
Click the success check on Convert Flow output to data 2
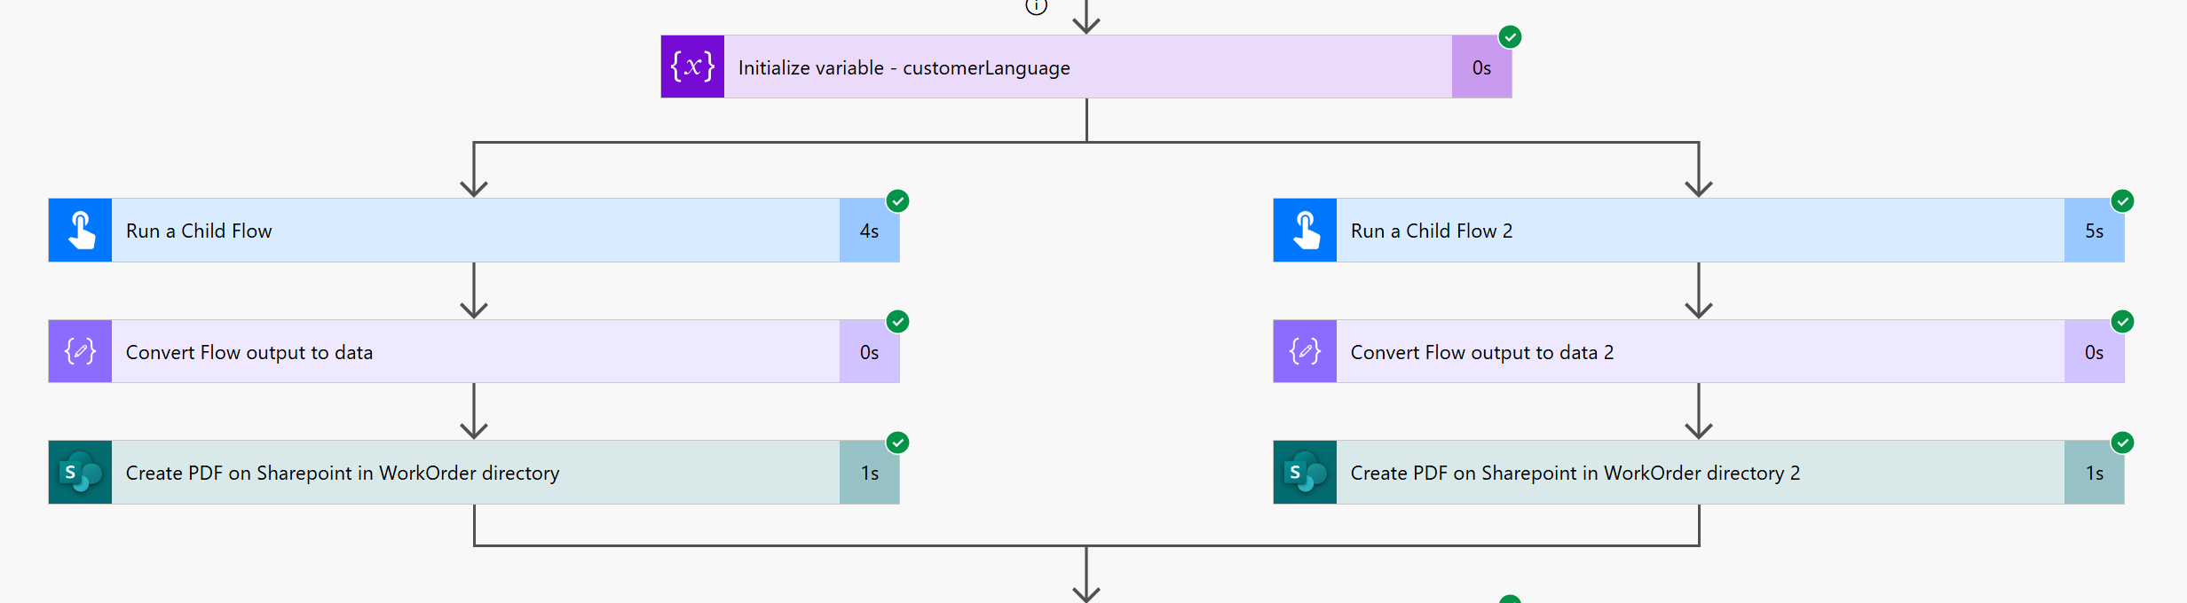2122,321
